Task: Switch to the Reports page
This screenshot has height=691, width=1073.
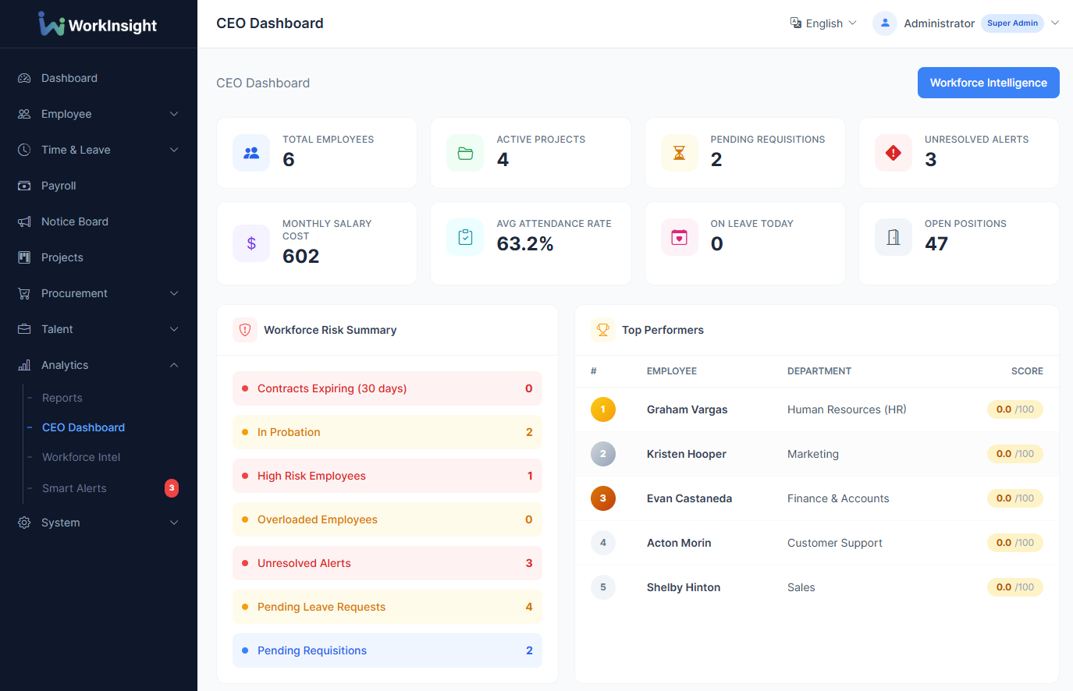Action: (x=62, y=398)
